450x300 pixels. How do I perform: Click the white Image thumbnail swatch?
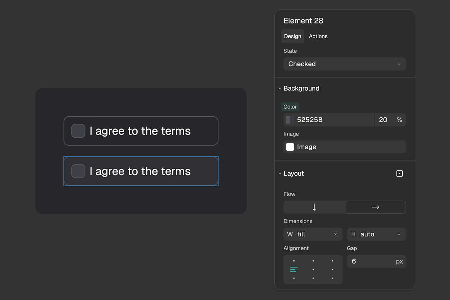click(290, 147)
